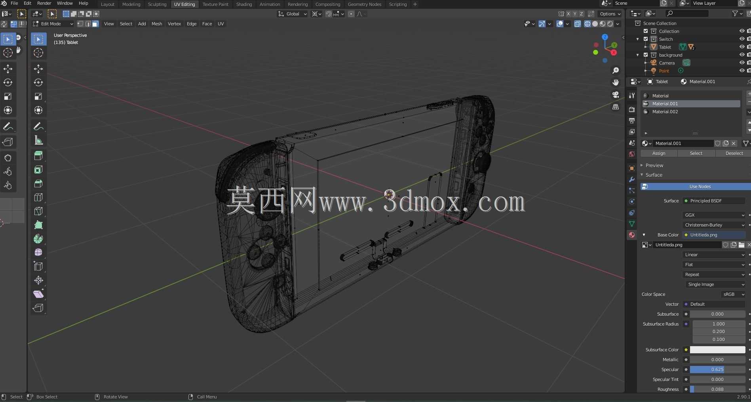Screen dimensions: 751x402
Task: Hide the Tablet object with its eye icon
Action: 742,47
